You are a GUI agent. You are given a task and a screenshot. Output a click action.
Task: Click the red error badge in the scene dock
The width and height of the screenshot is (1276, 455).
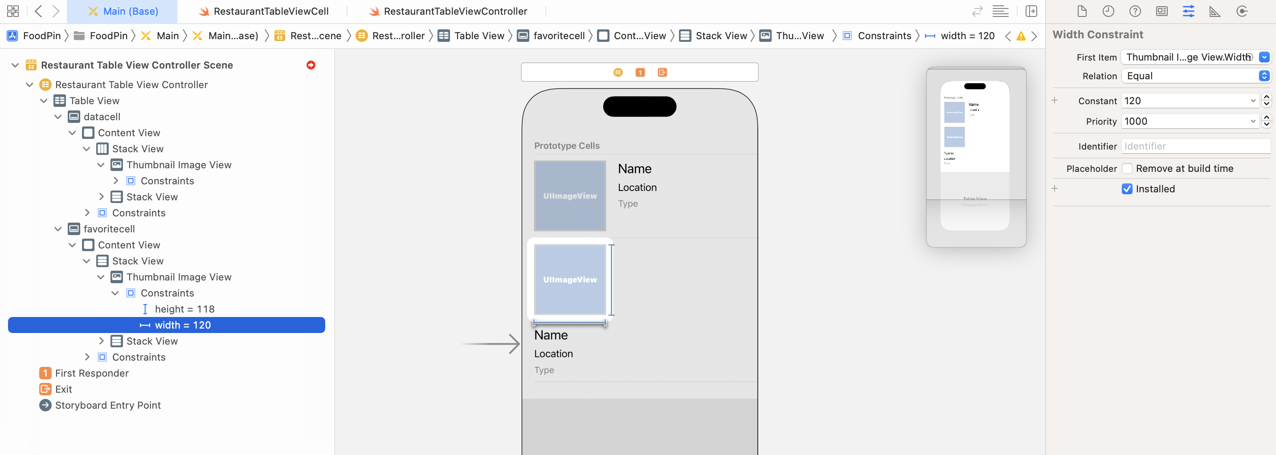311,65
